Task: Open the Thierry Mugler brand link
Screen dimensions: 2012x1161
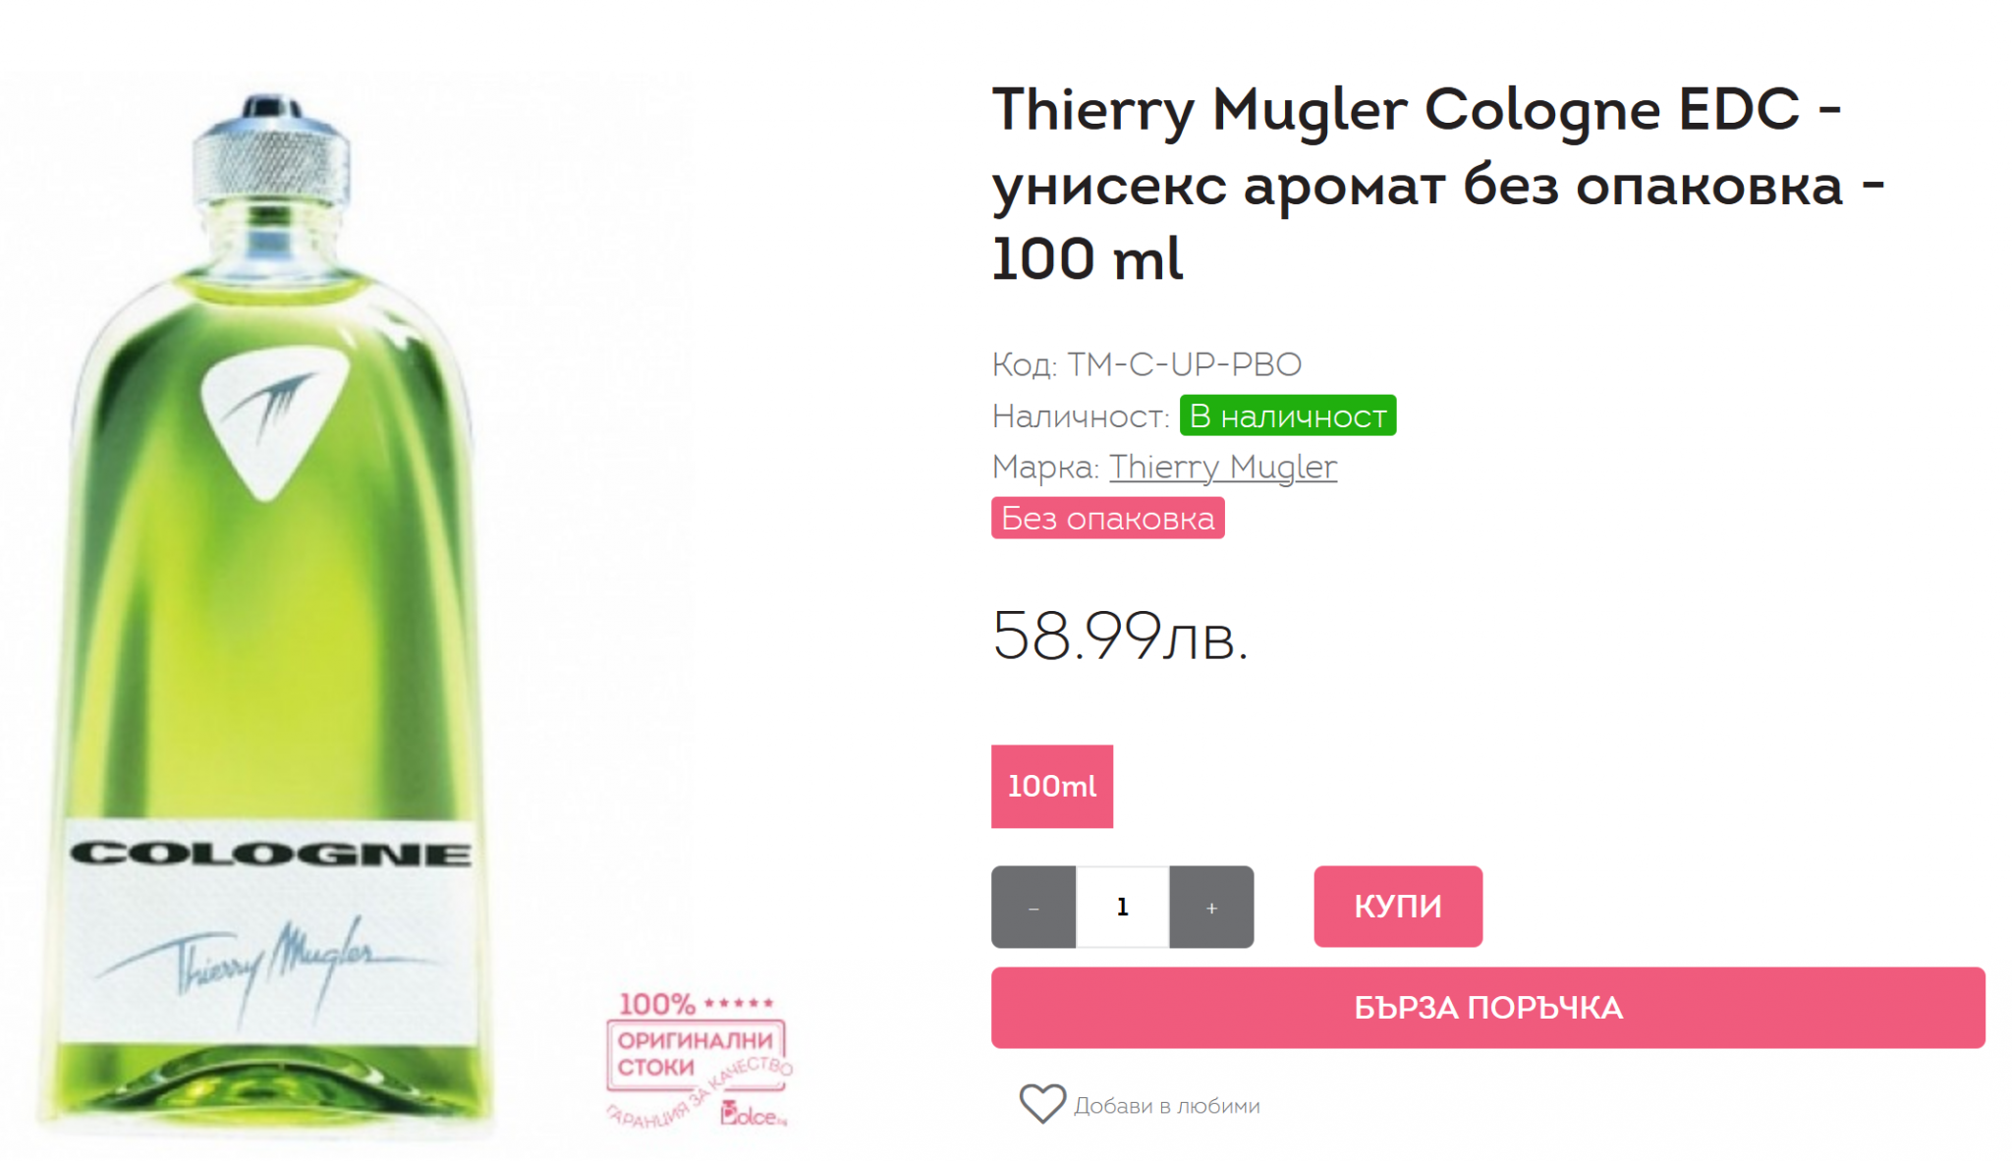Action: (x=1223, y=467)
